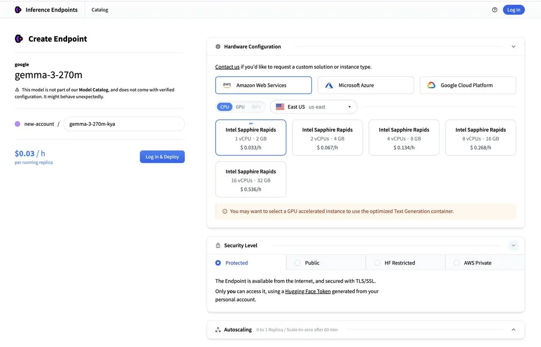Click the $0.03 / h price
The image size is (541, 347).
[x=30, y=153]
